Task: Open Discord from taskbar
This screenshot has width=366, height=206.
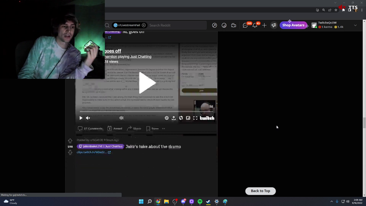Action: click(x=183, y=201)
